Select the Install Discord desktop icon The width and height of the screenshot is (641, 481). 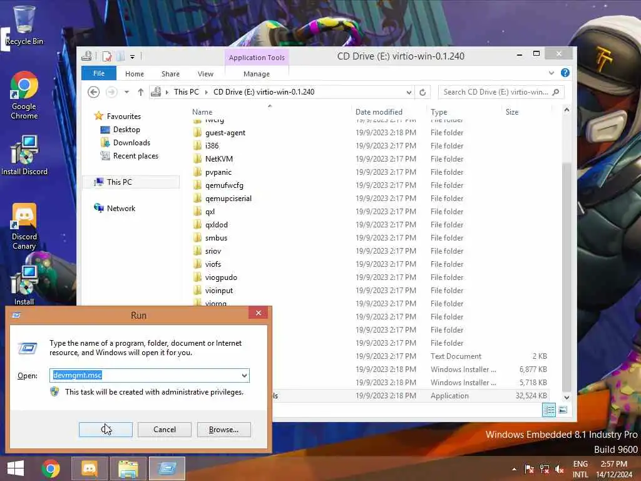[24, 155]
